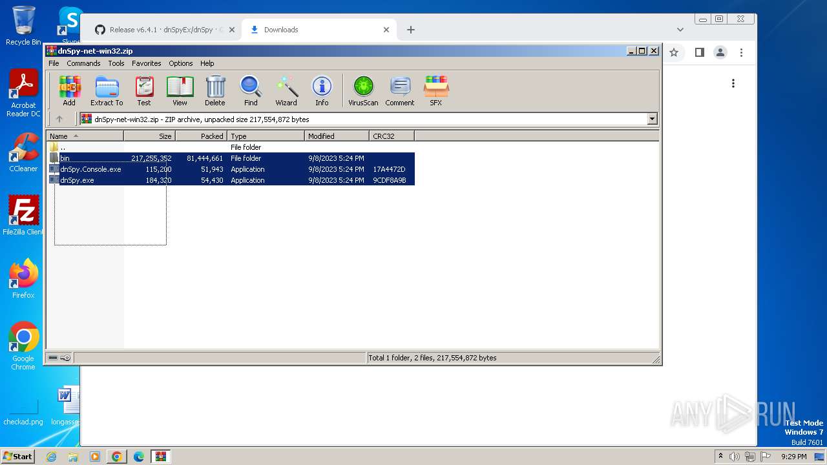Click the Windows Start button
Screen dimensions: 827x465
18,457
